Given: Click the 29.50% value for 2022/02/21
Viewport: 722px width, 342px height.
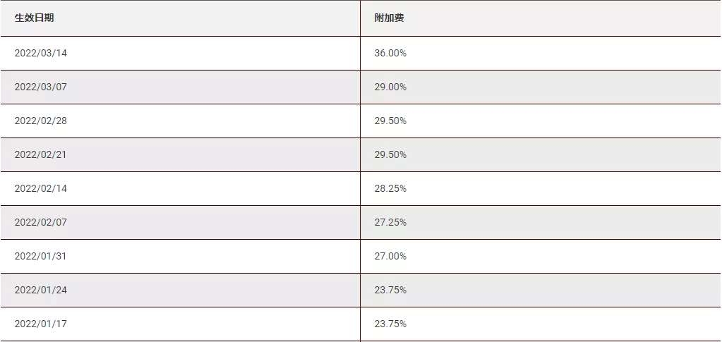Looking at the screenshot, I should [390, 154].
